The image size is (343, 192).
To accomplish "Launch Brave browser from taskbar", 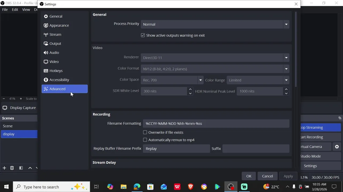I will (191, 187).
